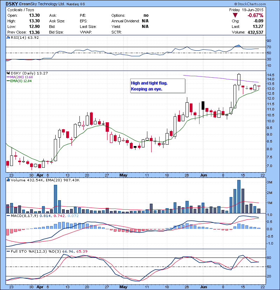This screenshot has width=280, height=290.
Task: Click the SCTR label
Action: click(x=117, y=32)
